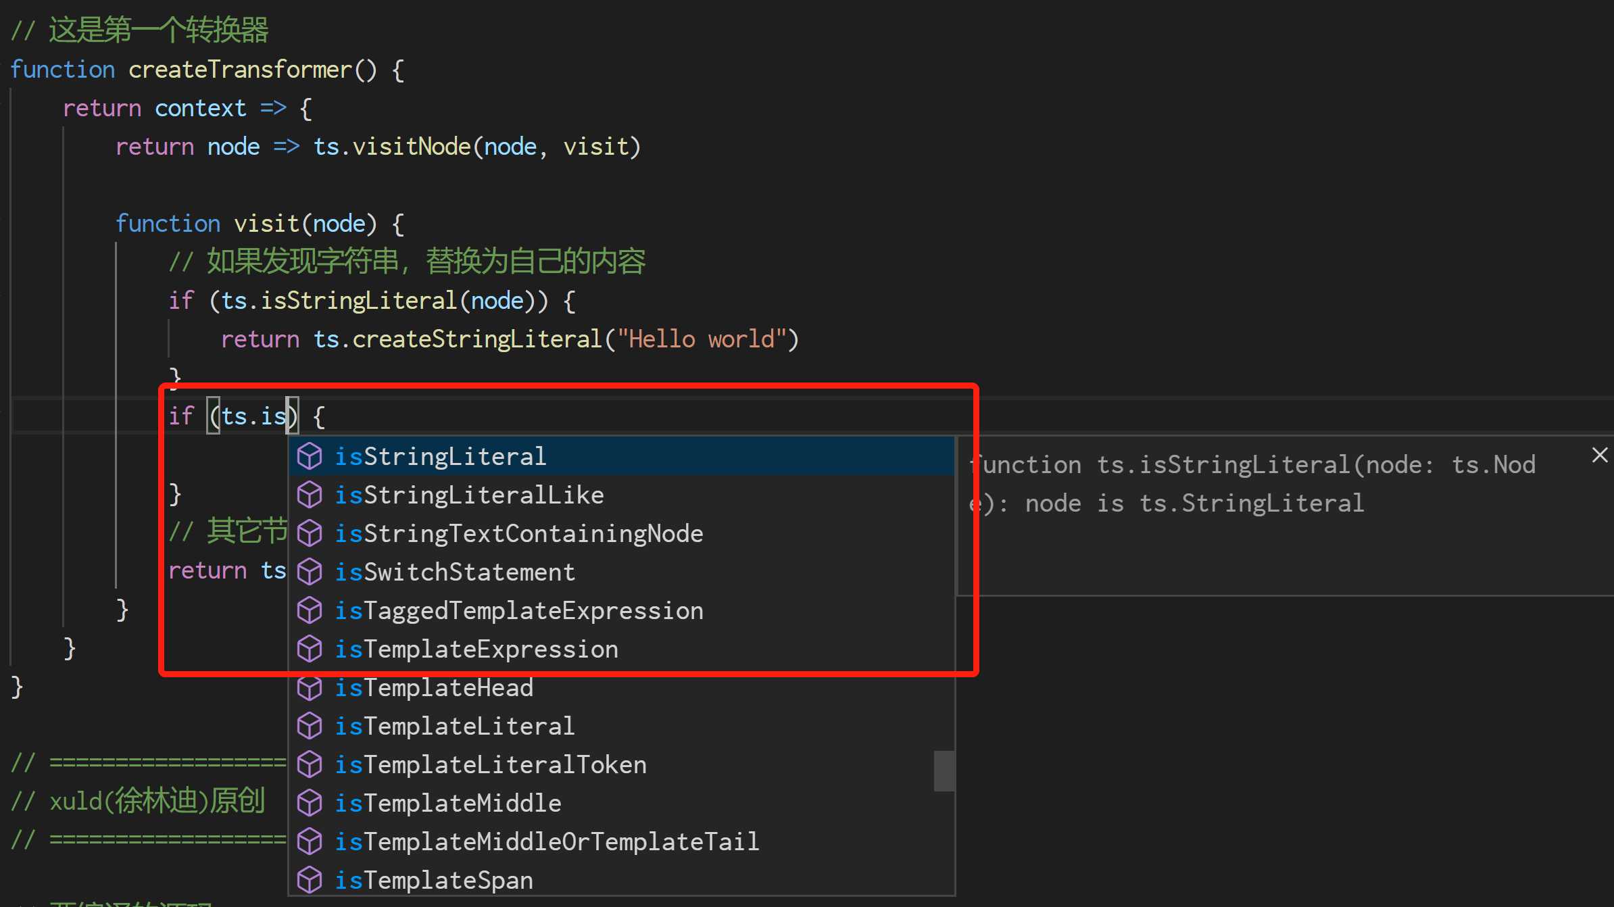Select isTemplateExpression from the list
1614x907 pixels.
tap(622, 649)
